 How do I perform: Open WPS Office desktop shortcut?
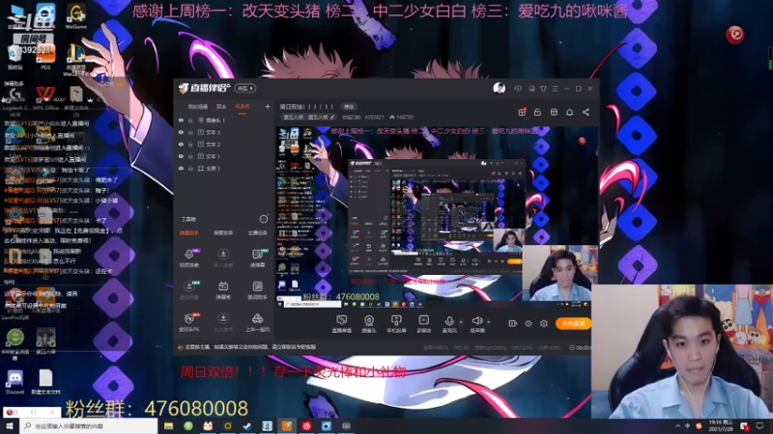45,97
